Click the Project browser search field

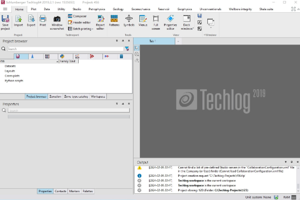63,49
